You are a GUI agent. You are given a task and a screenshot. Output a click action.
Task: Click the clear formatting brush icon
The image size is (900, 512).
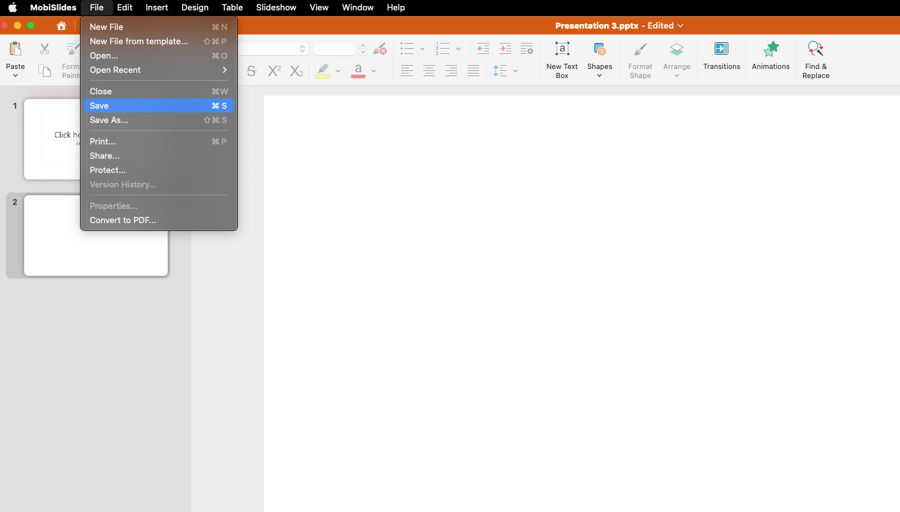pyautogui.click(x=380, y=49)
